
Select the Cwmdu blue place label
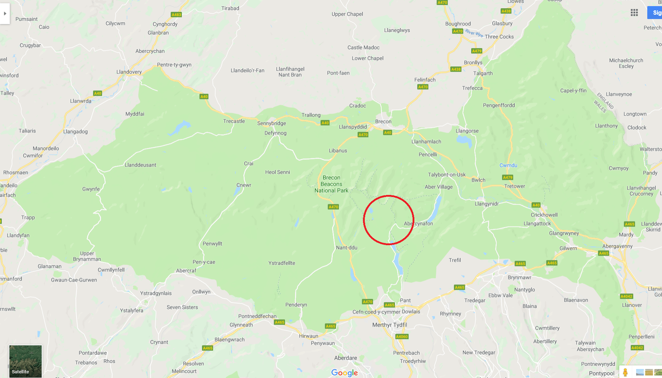pyautogui.click(x=508, y=165)
